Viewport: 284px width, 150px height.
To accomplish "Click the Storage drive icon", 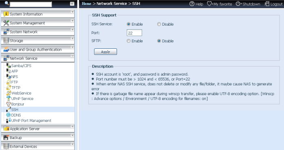I will coord(6,41).
